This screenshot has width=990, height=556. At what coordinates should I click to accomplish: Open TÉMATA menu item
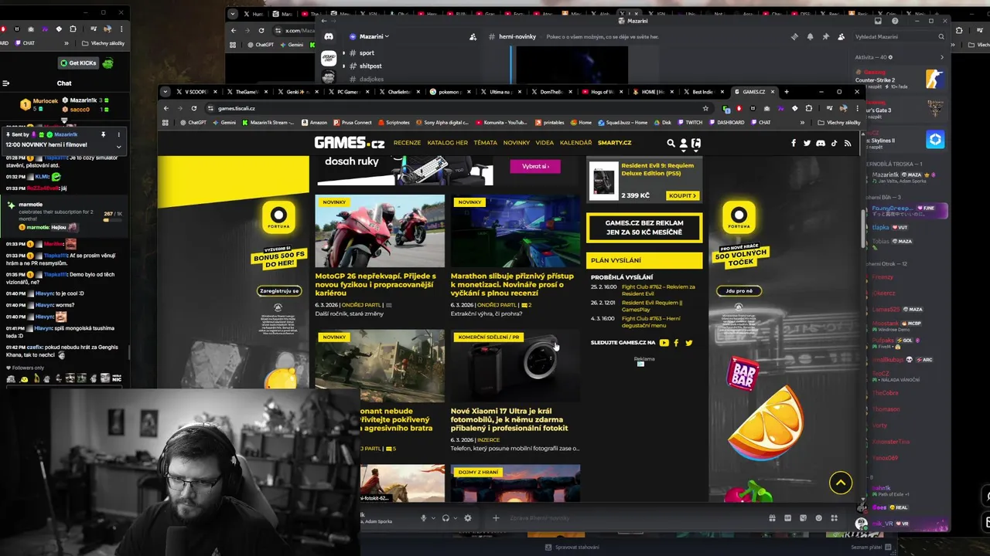coord(486,143)
